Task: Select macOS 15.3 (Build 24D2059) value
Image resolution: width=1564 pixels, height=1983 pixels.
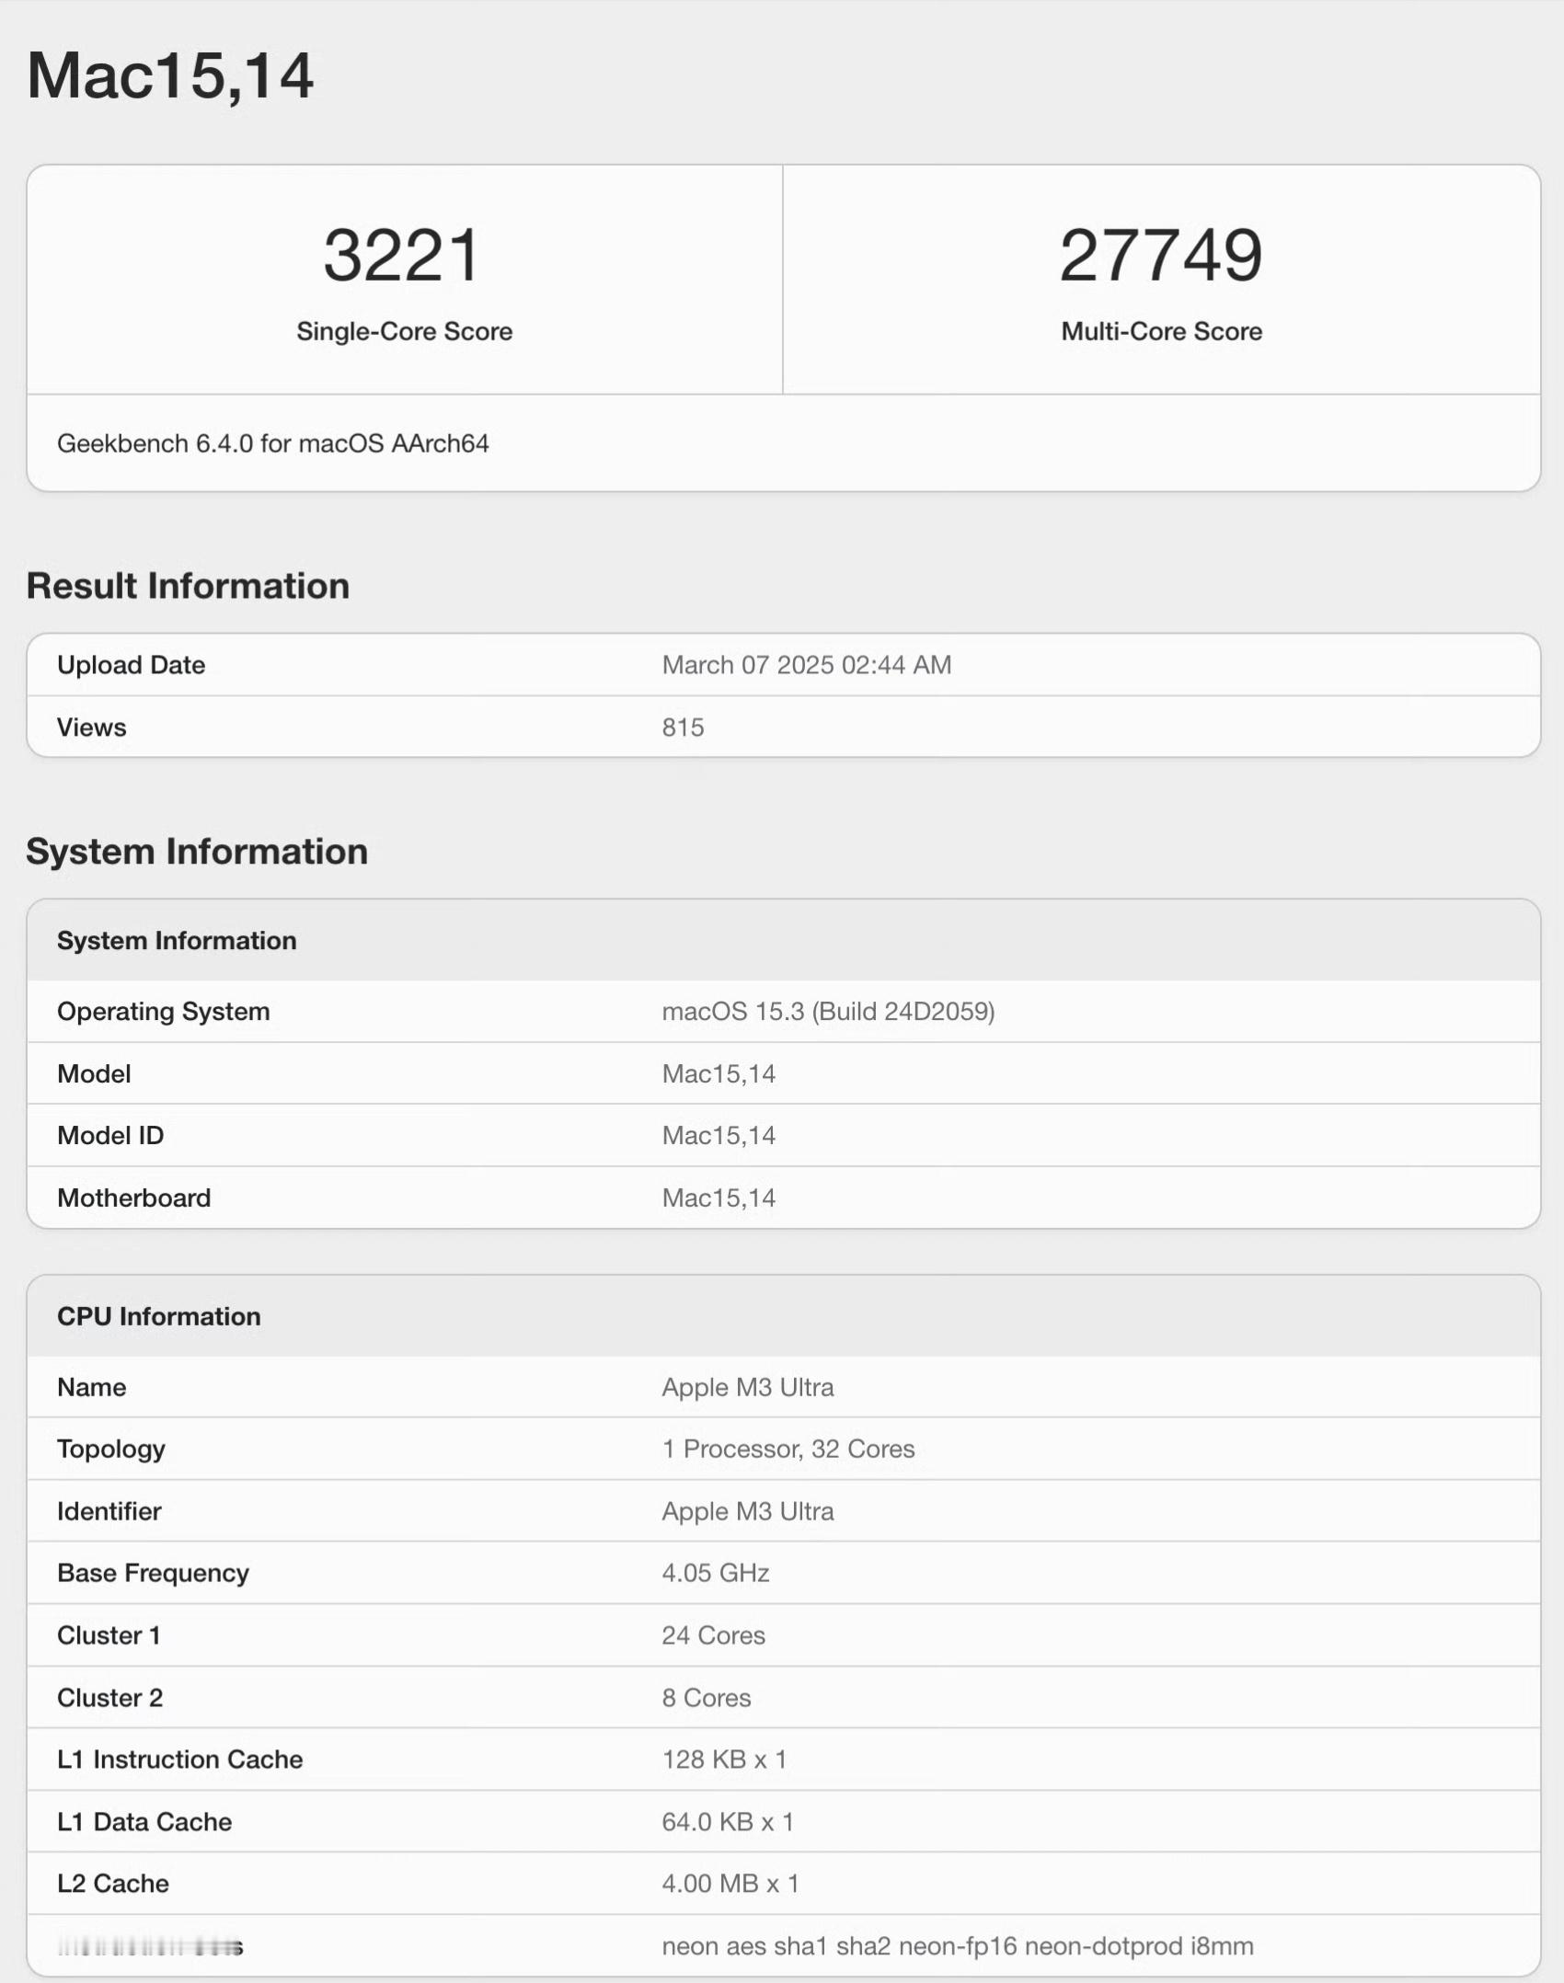Action: pyautogui.click(x=828, y=1012)
